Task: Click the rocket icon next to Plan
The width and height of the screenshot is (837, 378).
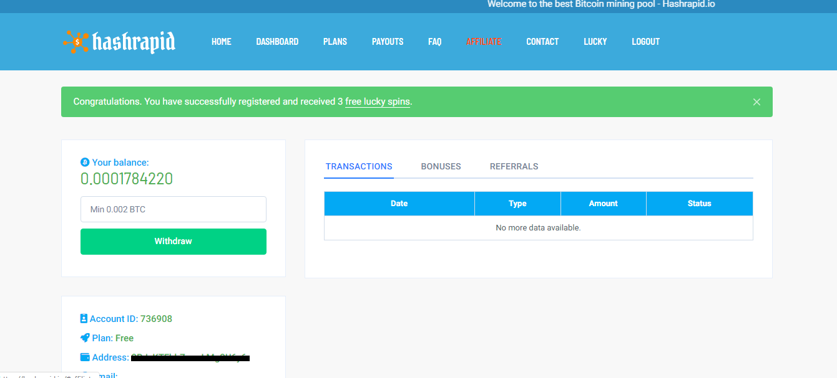Action: (x=85, y=338)
